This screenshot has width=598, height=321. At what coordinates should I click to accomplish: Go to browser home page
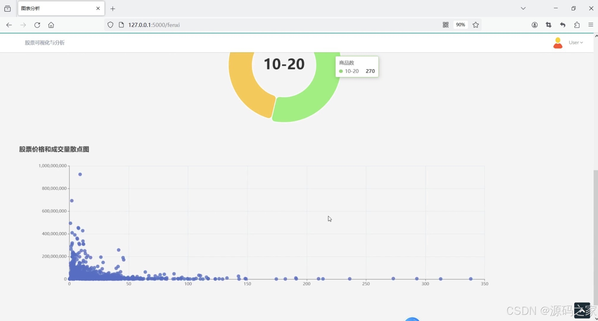click(51, 25)
